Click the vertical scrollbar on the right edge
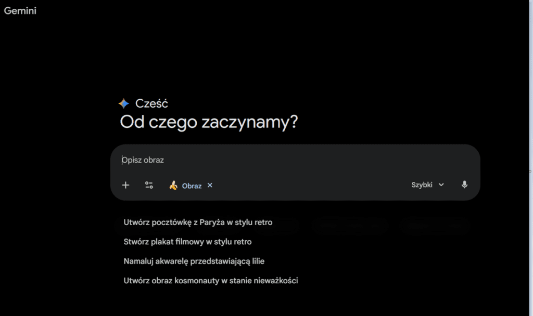Screen dimensions: 533x316 click(530, 104)
